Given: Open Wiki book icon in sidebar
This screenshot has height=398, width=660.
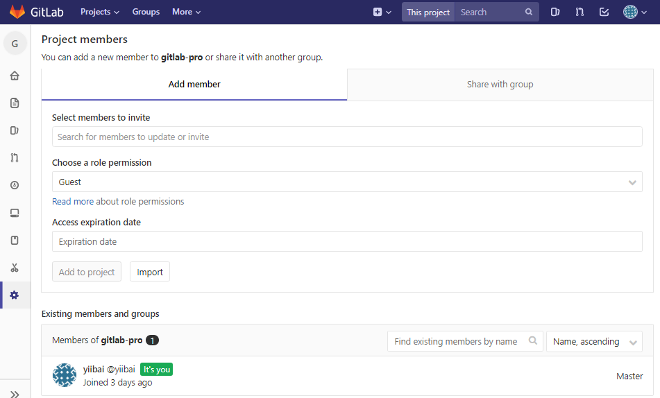Looking at the screenshot, I should click(15, 240).
